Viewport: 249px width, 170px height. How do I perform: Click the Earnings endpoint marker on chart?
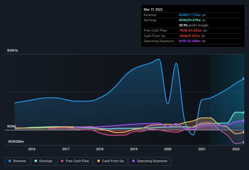[244, 113]
